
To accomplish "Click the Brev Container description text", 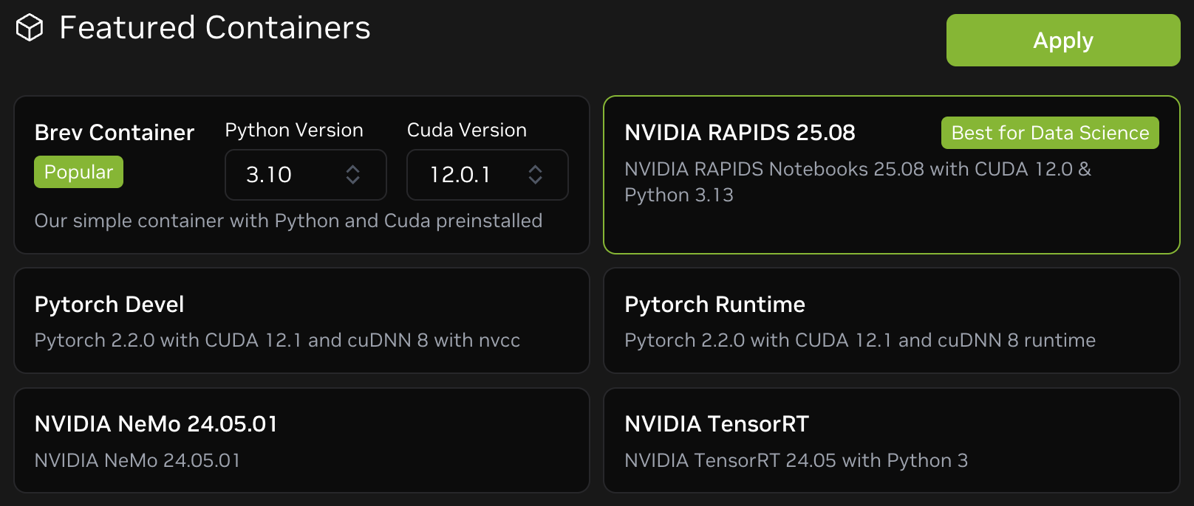I will click(x=288, y=221).
